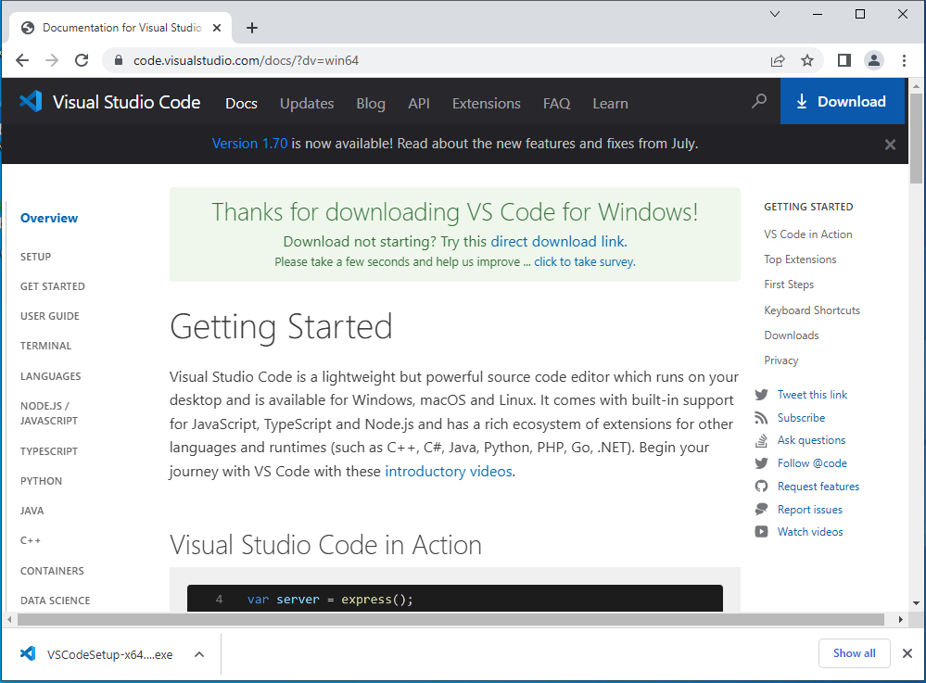Dismiss the Version 1.70 announcement banner

[890, 145]
